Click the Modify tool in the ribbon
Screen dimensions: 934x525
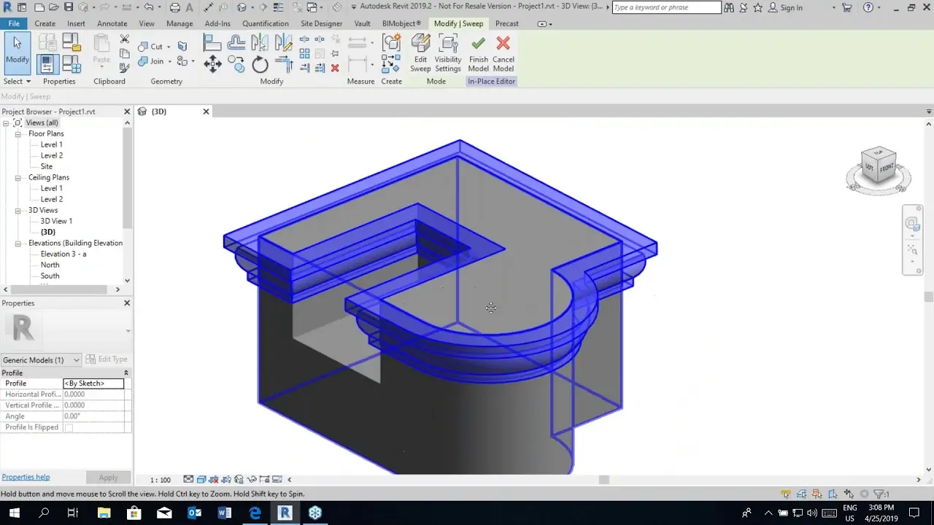[17, 52]
